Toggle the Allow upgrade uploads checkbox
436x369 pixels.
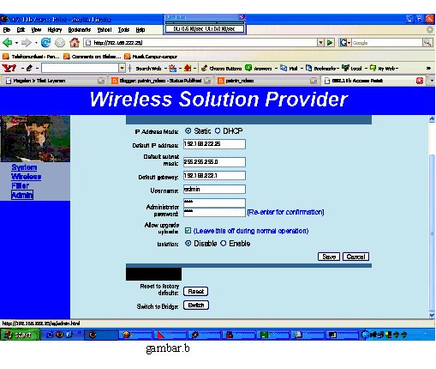pos(188,230)
